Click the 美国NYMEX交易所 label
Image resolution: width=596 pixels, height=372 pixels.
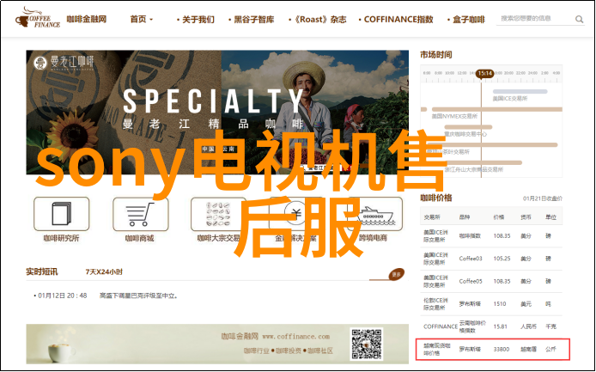pos(454,116)
